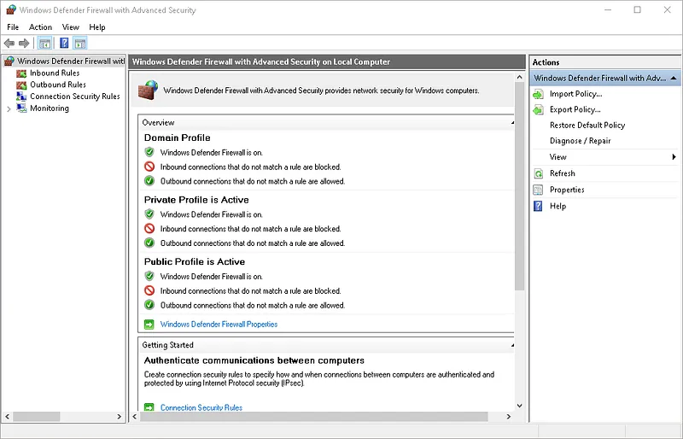Viewport: 683px width, 439px height.
Task: Click the Help icon in Actions pane
Action: click(x=539, y=206)
